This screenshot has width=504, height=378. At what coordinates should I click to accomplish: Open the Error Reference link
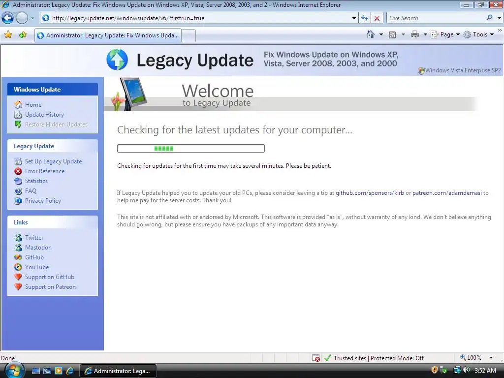tap(45, 171)
